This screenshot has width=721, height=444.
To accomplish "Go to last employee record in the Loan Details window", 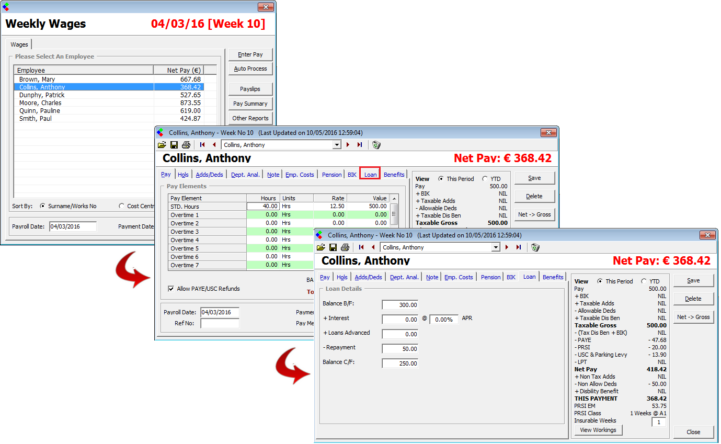I will click(x=518, y=247).
